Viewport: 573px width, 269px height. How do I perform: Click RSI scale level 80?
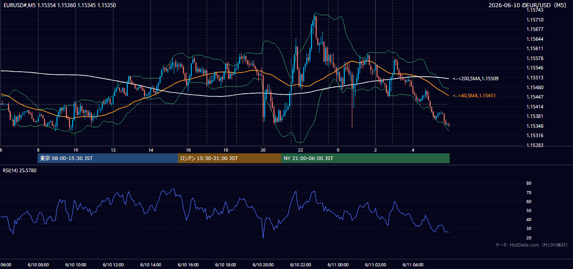tap(529, 183)
